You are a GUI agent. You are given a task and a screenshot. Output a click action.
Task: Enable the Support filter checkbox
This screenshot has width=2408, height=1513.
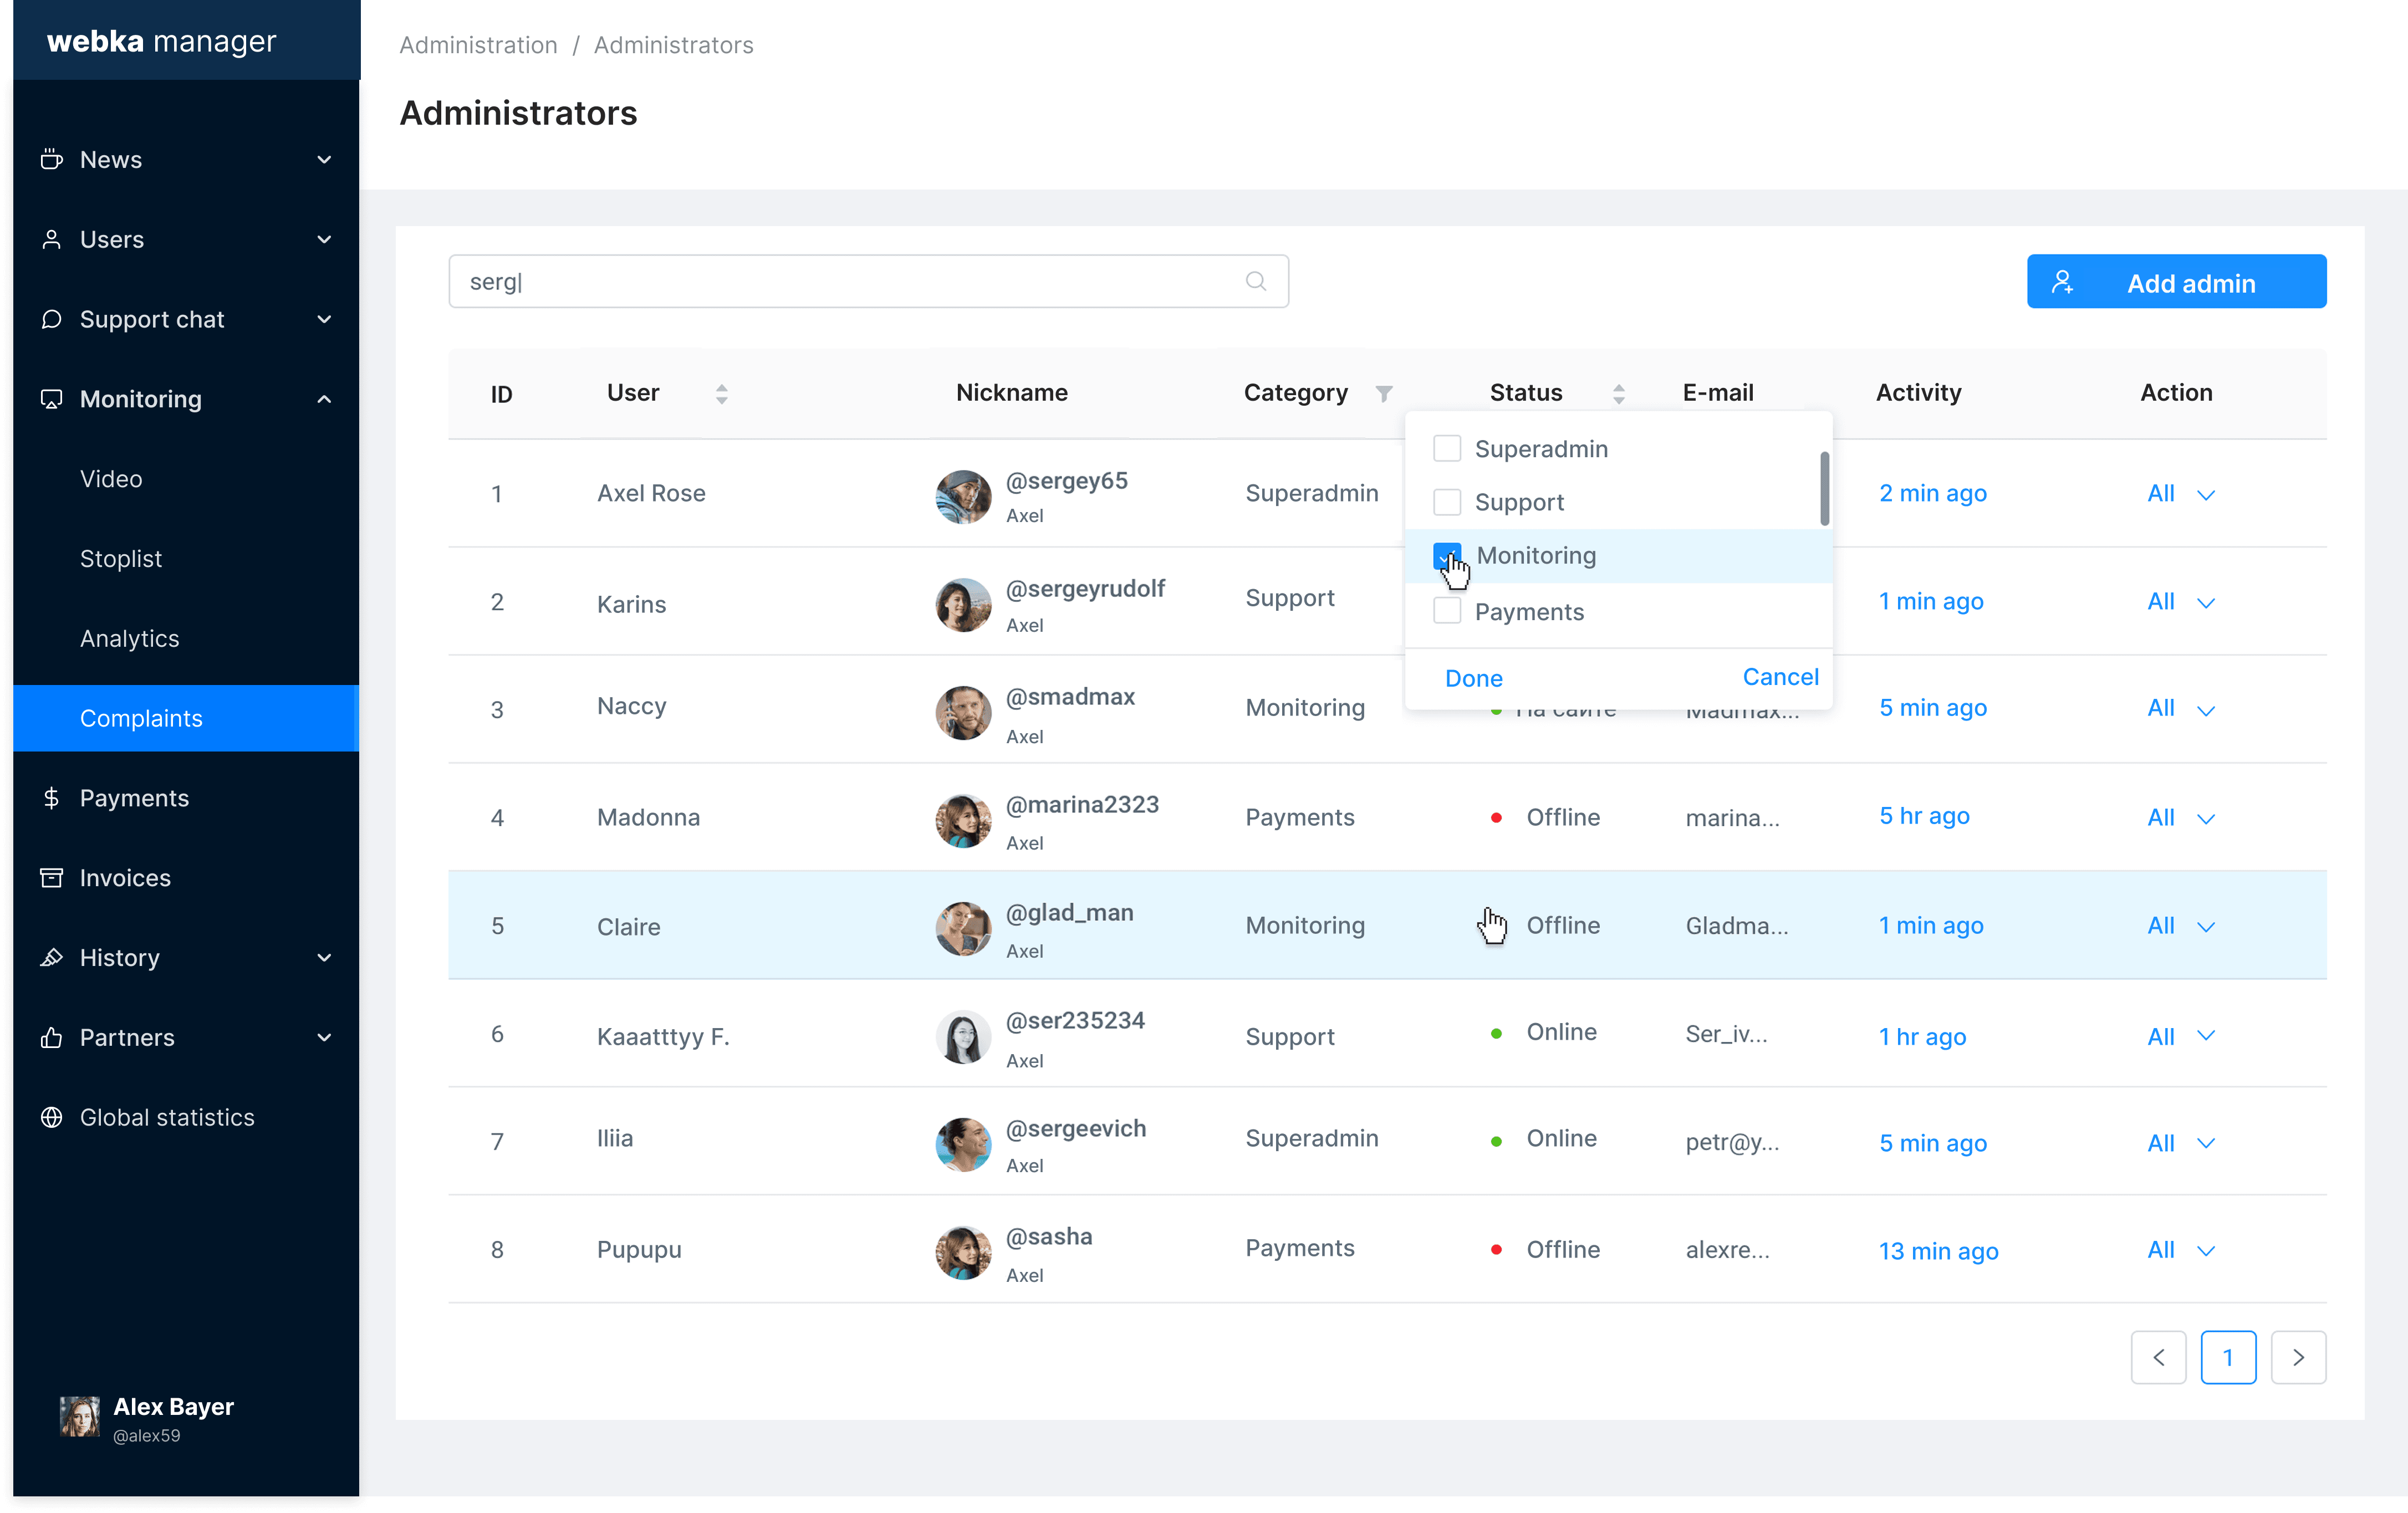(1446, 501)
